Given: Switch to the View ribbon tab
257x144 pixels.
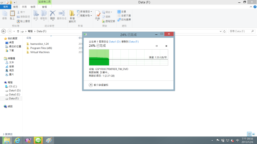Looking at the screenshot, I should coord(33,7).
